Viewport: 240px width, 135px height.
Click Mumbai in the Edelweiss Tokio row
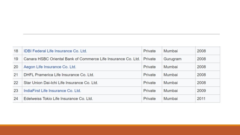[x=171, y=98]
